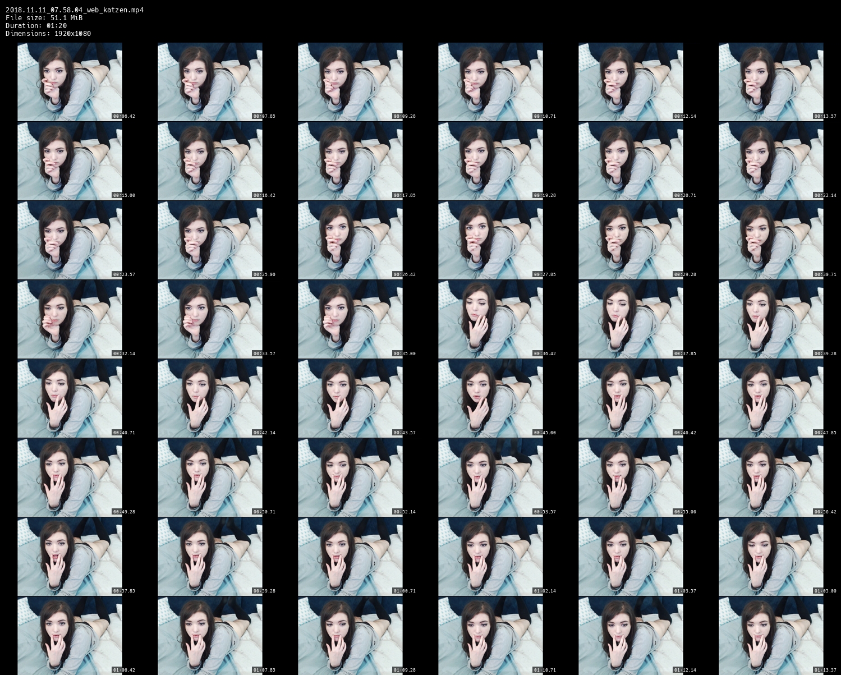This screenshot has height=675, width=841.
Task: Choose the frame marked 00:10.71
Action: [x=491, y=82]
